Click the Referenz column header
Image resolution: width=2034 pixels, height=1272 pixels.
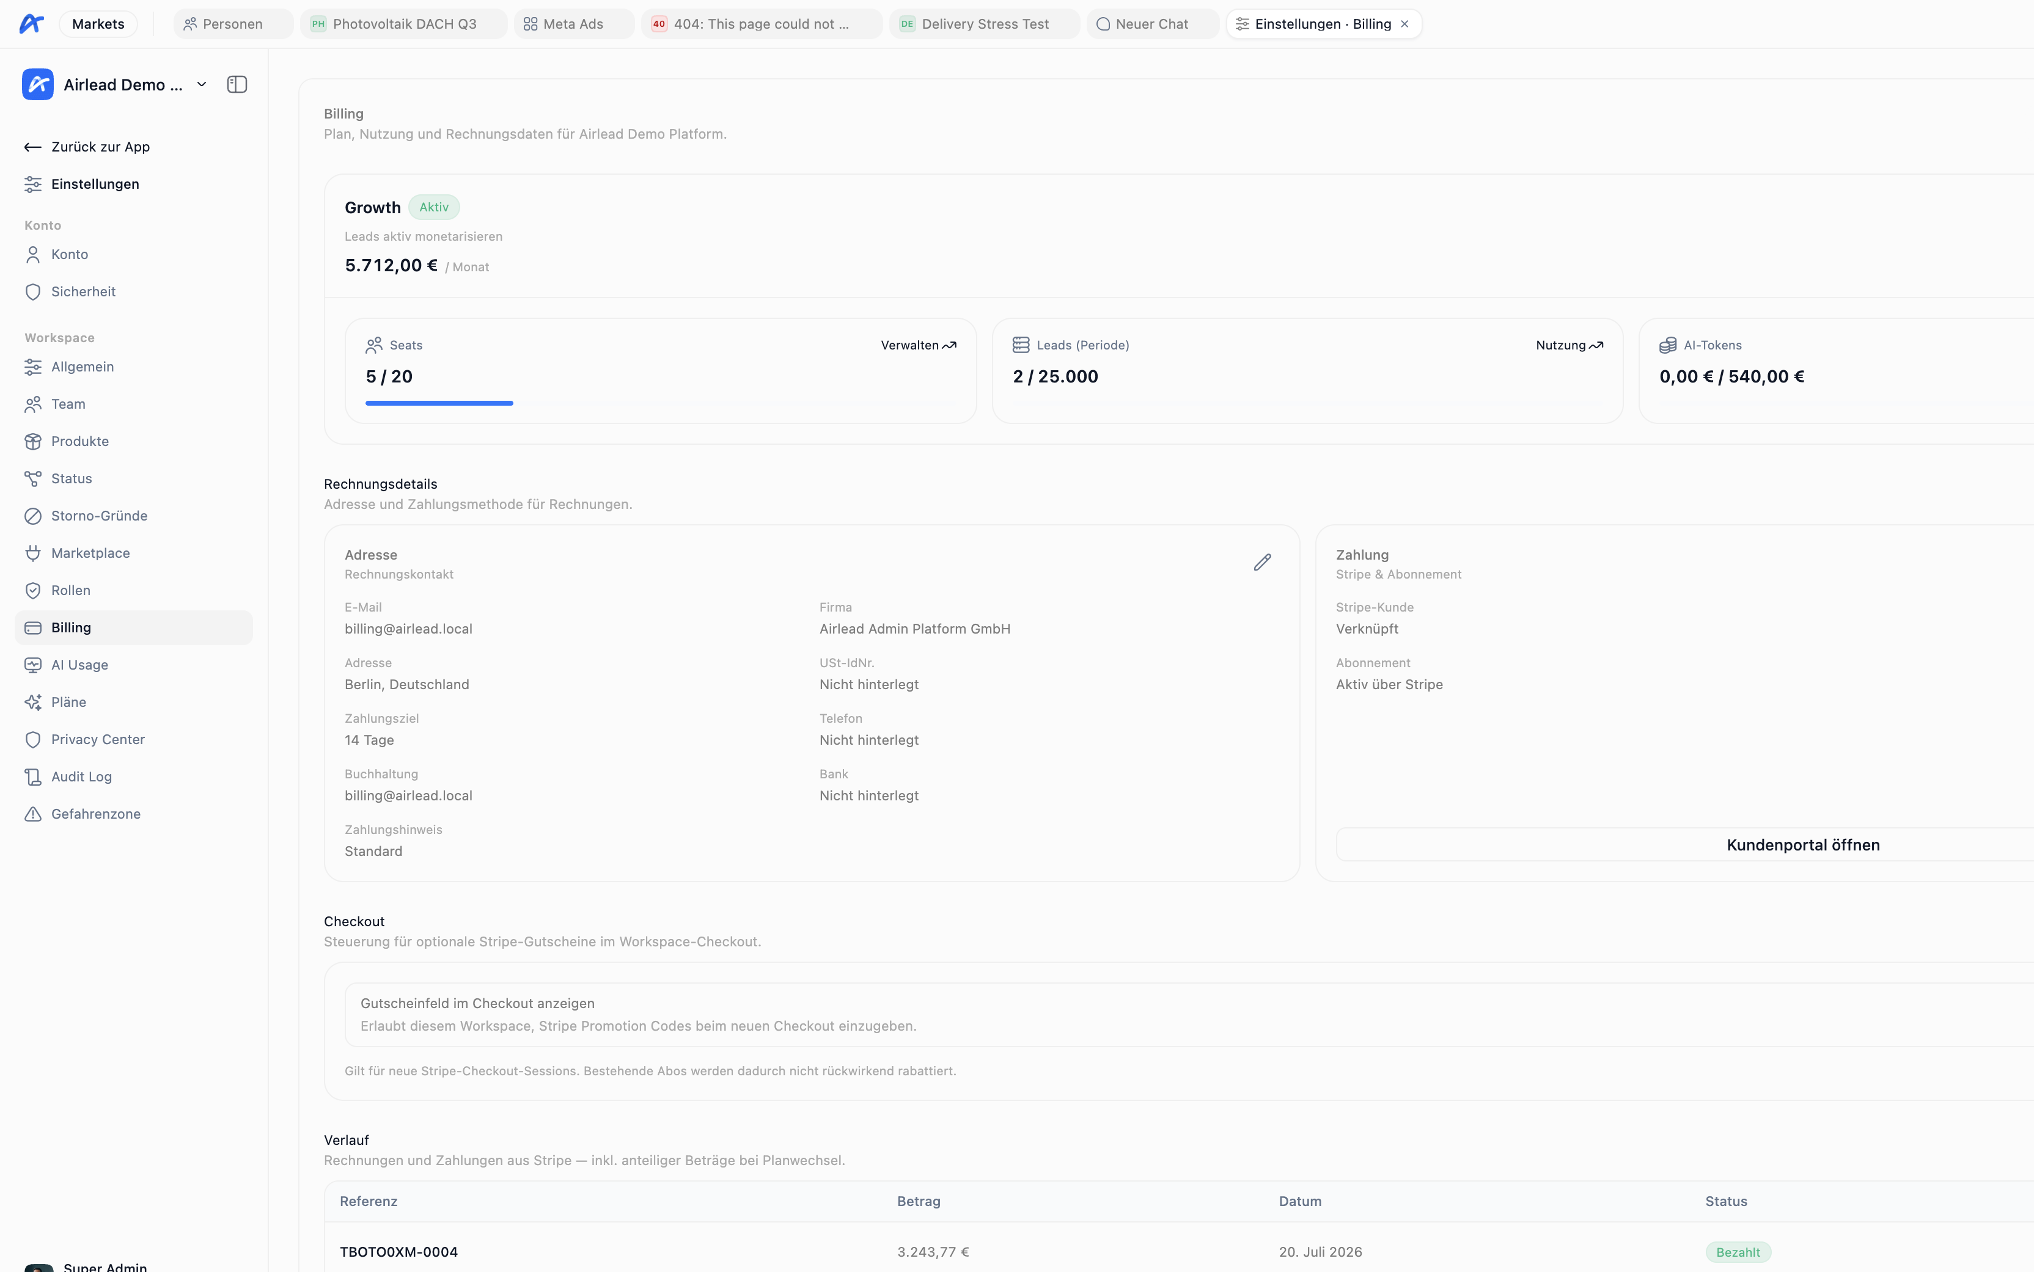369,1201
